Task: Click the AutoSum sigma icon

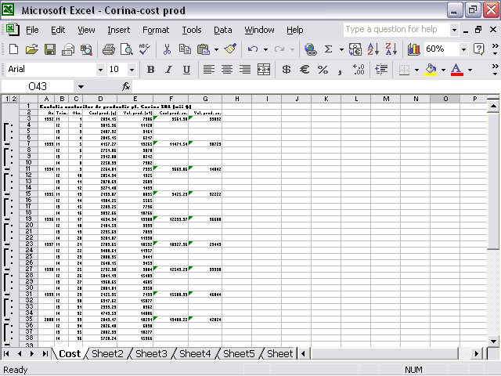Action: click(x=329, y=49)
